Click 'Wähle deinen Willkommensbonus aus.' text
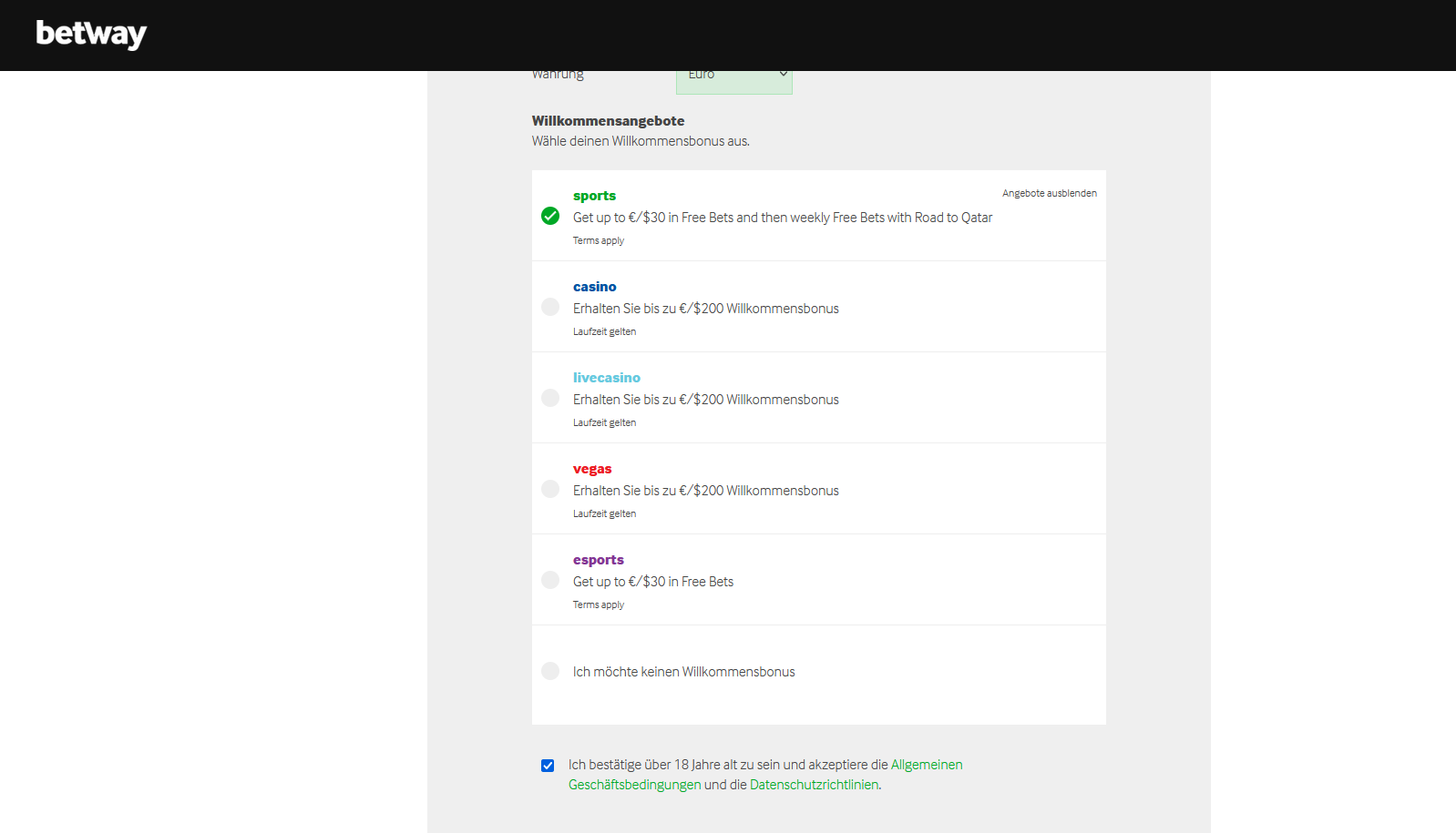This screenshot has height=833, width=1456. pyautogui.click(x=641, y=141)
